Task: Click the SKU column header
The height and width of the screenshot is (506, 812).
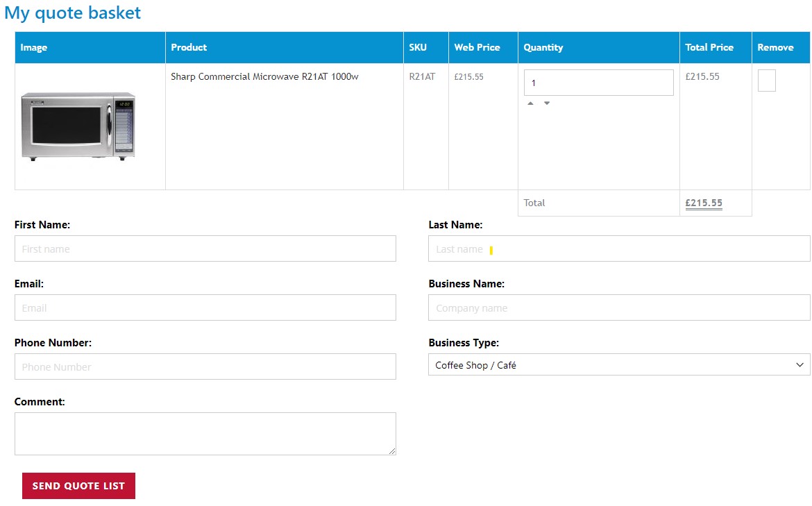Action: [x=417, y=47]
